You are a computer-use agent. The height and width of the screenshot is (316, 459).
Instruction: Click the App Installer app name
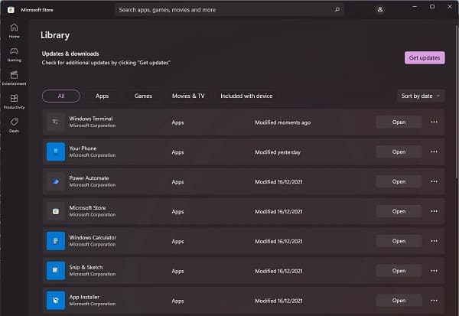point(84,297)
